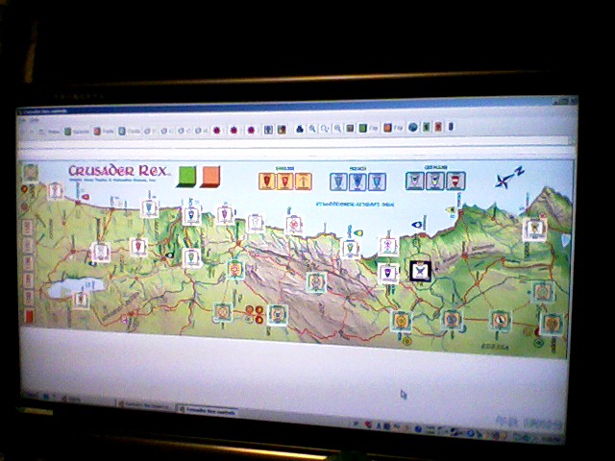
Task: Click the first blue pool box at top
Action: coord(338,182)
